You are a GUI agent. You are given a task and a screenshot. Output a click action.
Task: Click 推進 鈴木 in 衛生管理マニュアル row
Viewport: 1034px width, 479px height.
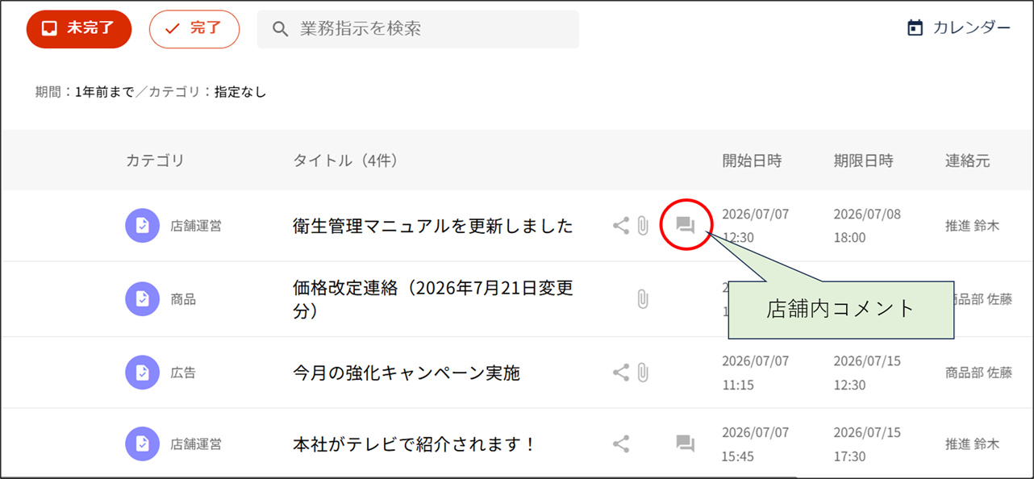pos(972,226)
